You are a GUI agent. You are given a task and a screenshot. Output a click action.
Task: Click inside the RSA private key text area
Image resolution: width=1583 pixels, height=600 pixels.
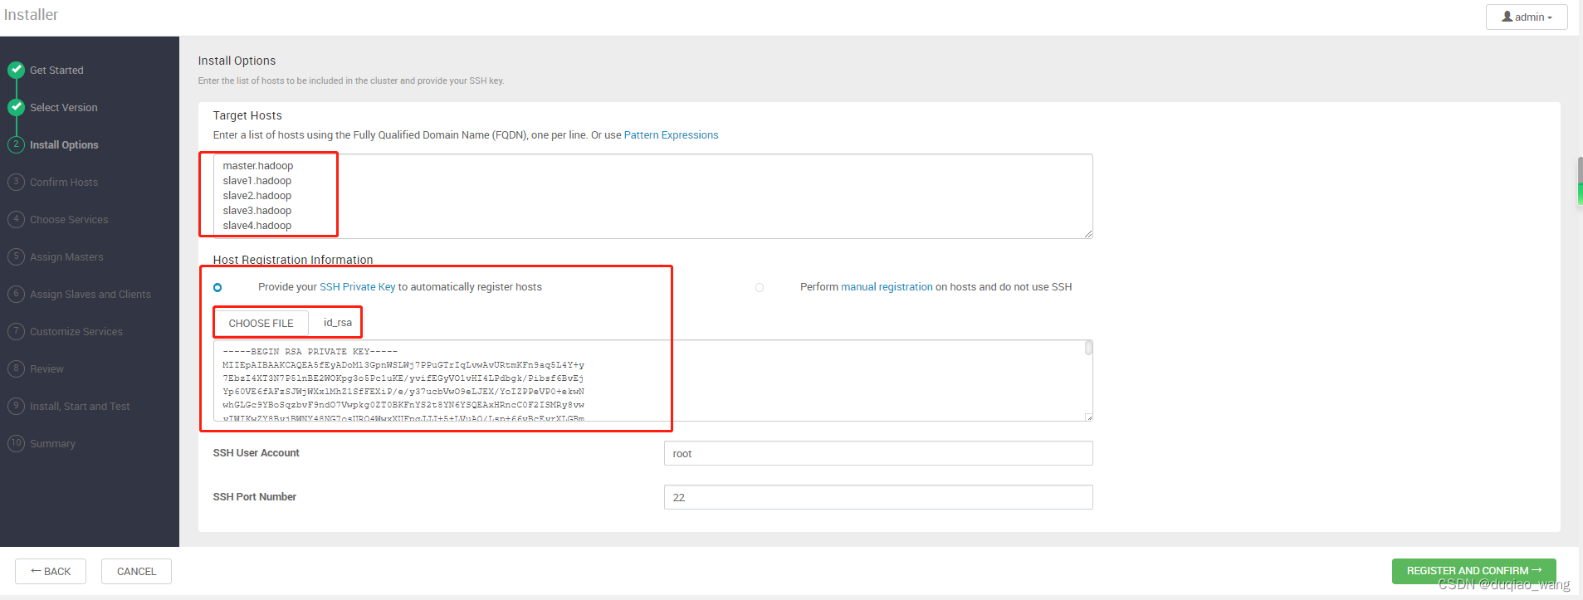click(652, 380)
